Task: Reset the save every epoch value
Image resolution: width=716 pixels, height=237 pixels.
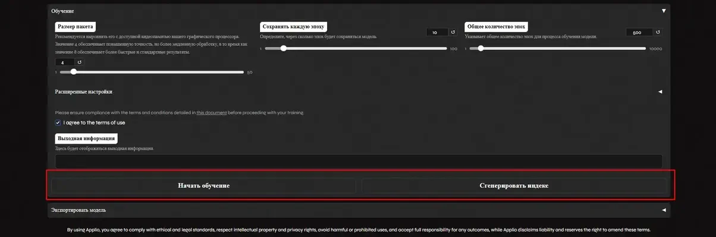Action: (x=453, y=32)
